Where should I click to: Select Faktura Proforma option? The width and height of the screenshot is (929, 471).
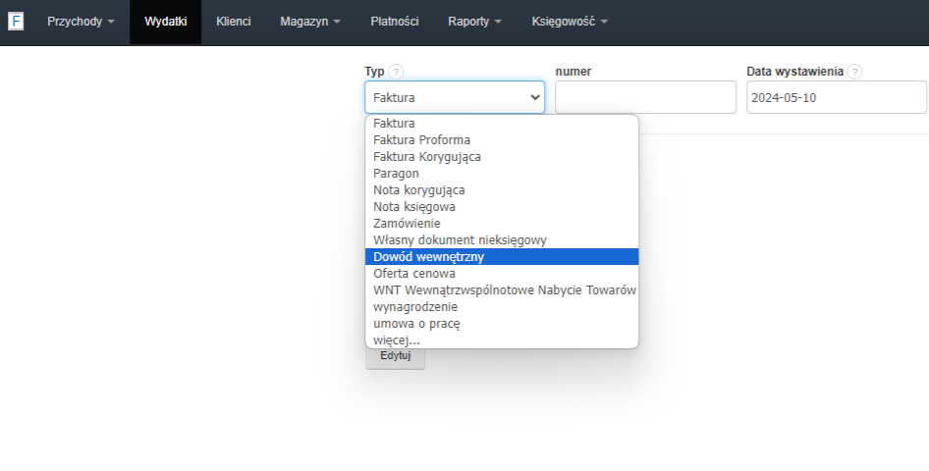coord(502,140)
